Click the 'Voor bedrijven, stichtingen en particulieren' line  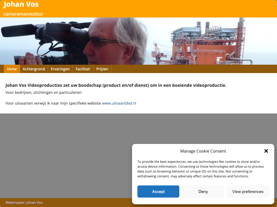44,93
